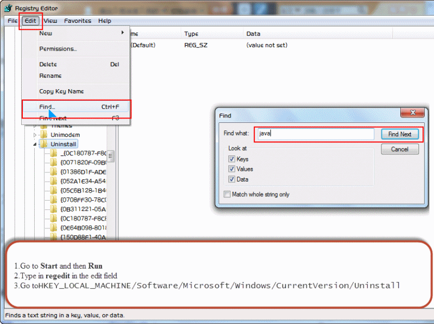Click the REG_SZ type cell
This screenshot has height=324, width=434.
(x=196, y=45)
